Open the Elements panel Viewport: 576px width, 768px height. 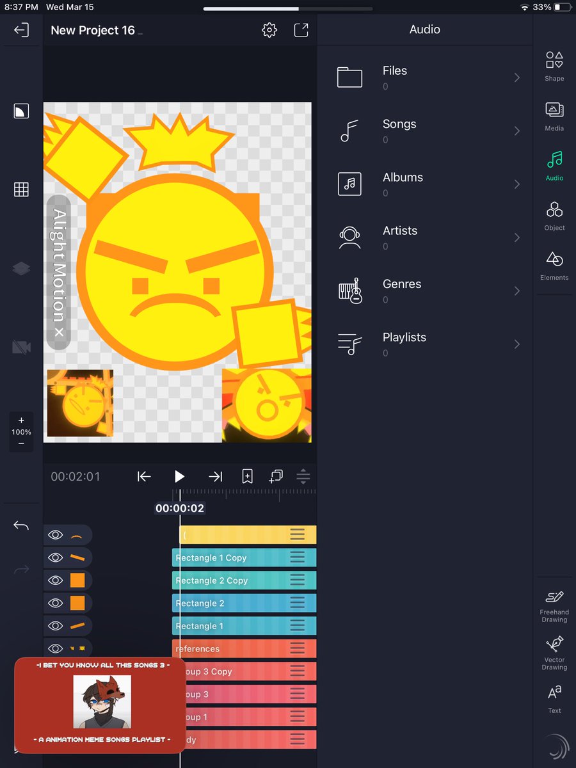point(554,266)
